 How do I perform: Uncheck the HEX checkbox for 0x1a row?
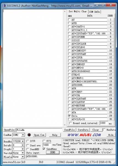[x=69, y=116]
